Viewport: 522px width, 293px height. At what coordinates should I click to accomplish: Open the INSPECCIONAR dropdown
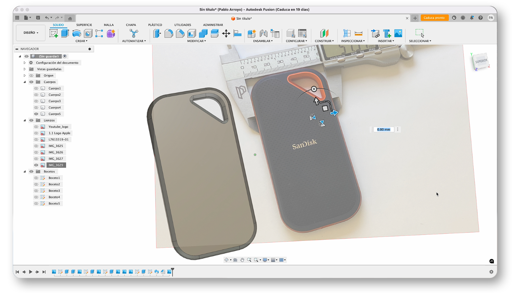click(353, 41)
